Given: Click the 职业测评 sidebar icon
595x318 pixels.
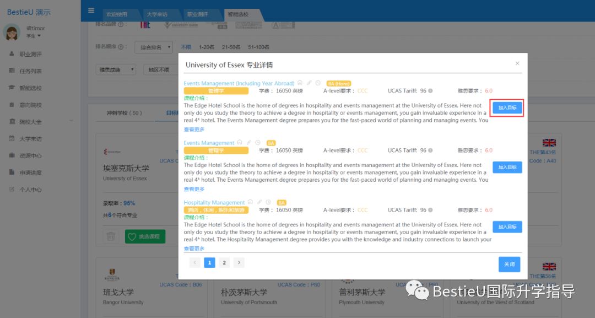Looking at the screenshot, I should 12,54.
